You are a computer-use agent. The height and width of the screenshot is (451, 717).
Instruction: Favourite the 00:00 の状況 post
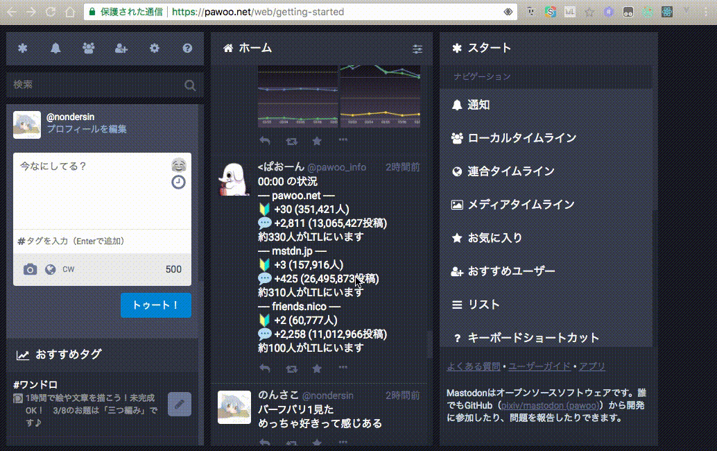pyautogui.click(x=317, y=368)
